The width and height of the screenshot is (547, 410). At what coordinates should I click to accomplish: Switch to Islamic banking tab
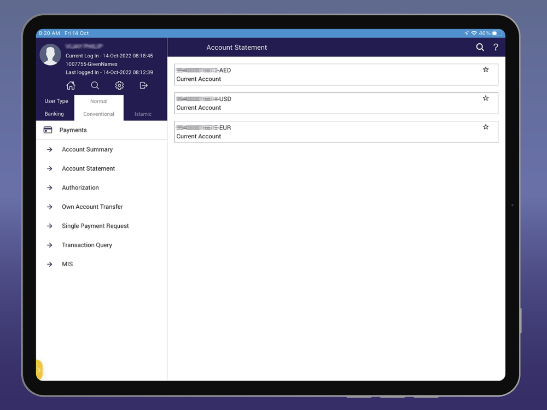[x=143, y=114]
